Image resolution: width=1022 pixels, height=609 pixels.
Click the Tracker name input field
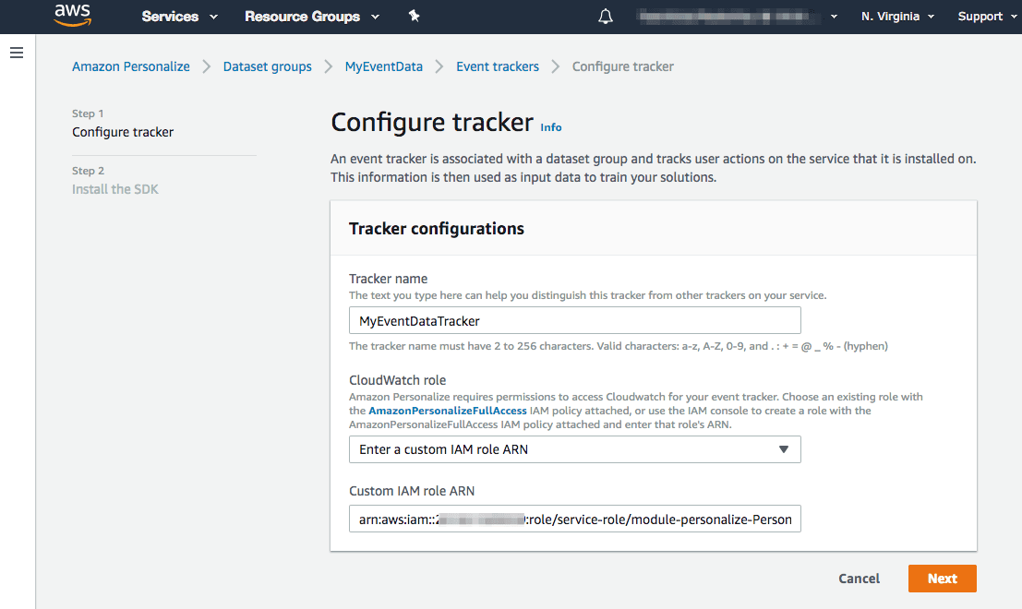(574, 320)
